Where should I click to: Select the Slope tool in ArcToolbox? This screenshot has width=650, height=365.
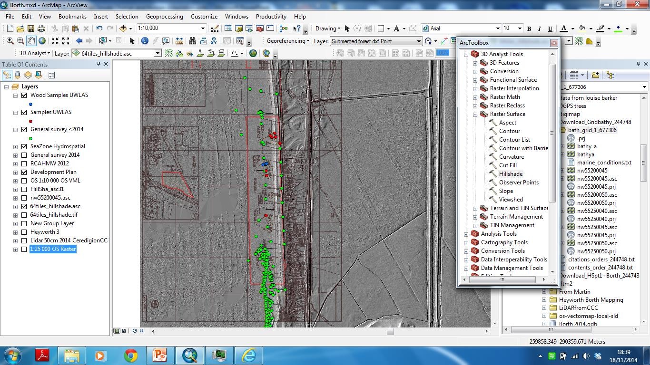pyautogui.click(x=506, y=191)
